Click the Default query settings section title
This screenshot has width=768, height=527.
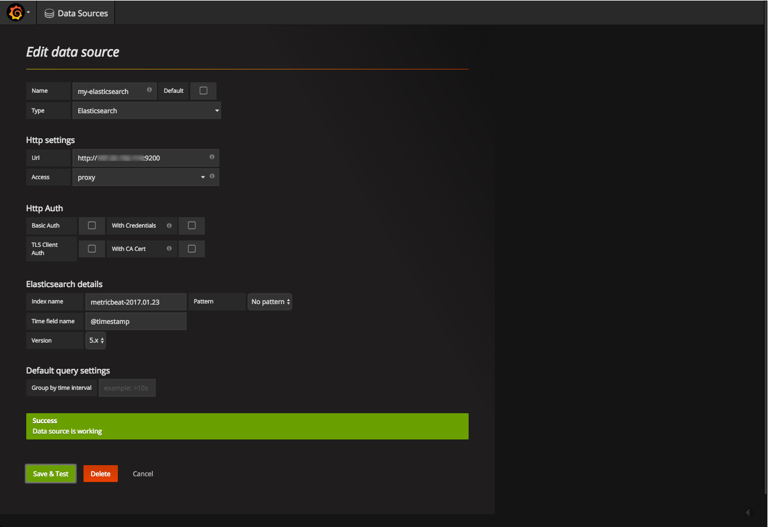tap(68, 371)
